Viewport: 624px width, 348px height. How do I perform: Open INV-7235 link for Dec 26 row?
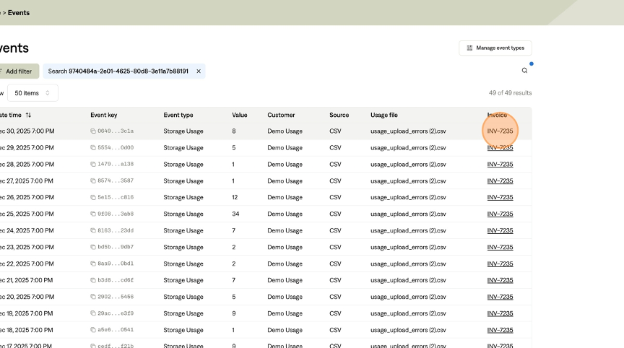[x=500, y=198]
